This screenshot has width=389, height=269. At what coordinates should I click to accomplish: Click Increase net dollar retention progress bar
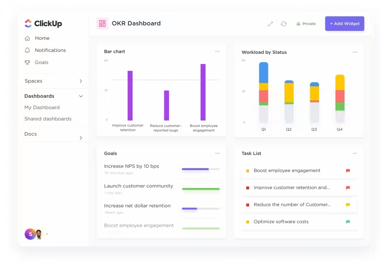point(201,209)
